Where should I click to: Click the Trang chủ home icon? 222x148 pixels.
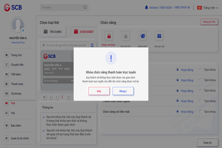point(6,55)
